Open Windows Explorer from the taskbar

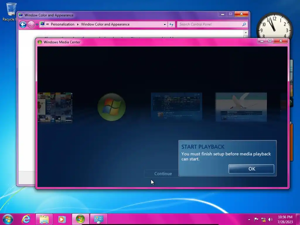point(44,219)
